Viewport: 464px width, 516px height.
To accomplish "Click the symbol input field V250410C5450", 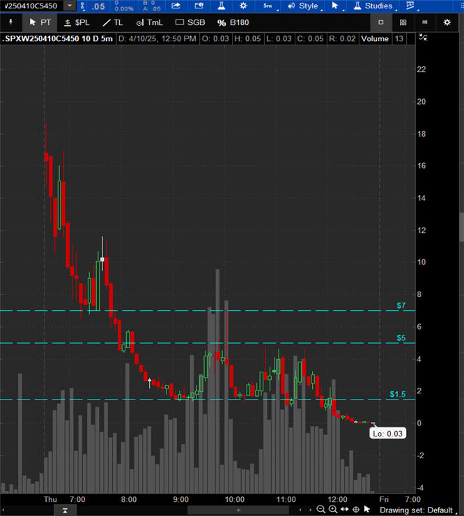I will 32,6.
